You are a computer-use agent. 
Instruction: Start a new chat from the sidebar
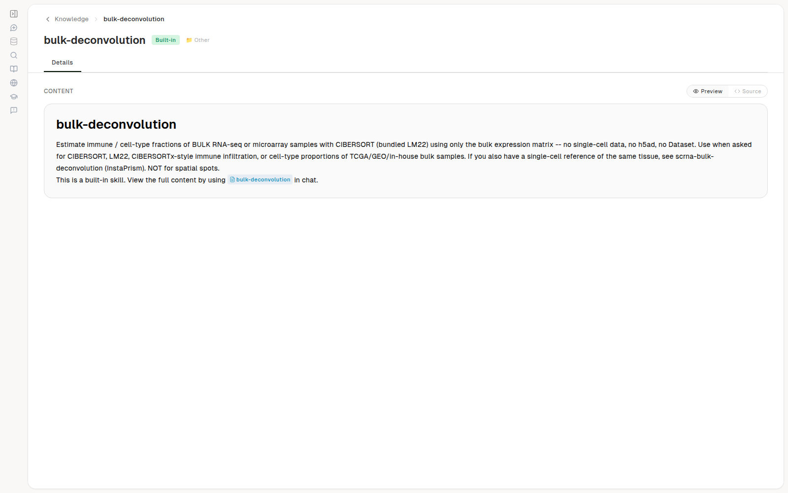click(14, 28)
